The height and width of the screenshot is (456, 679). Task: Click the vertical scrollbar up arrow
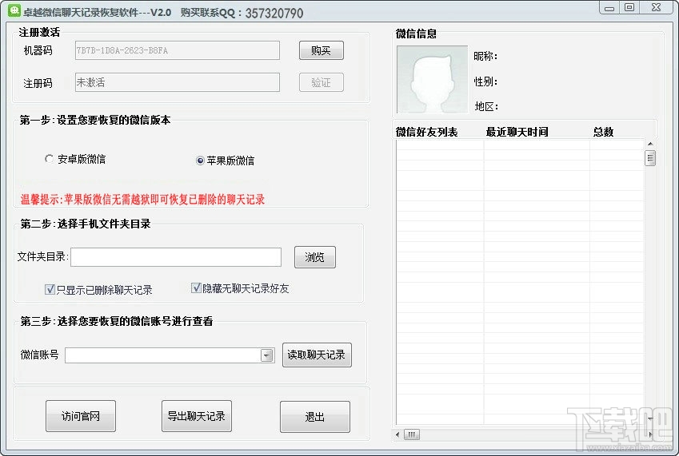pyautogui.click(x=650, y=144)
